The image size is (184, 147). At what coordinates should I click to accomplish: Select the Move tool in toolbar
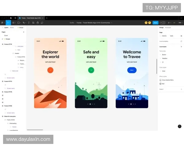coord(8,23)
